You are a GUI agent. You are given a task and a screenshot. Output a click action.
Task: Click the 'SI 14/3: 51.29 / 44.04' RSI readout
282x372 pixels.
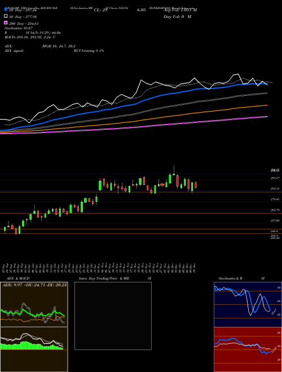tap(43, 33)
